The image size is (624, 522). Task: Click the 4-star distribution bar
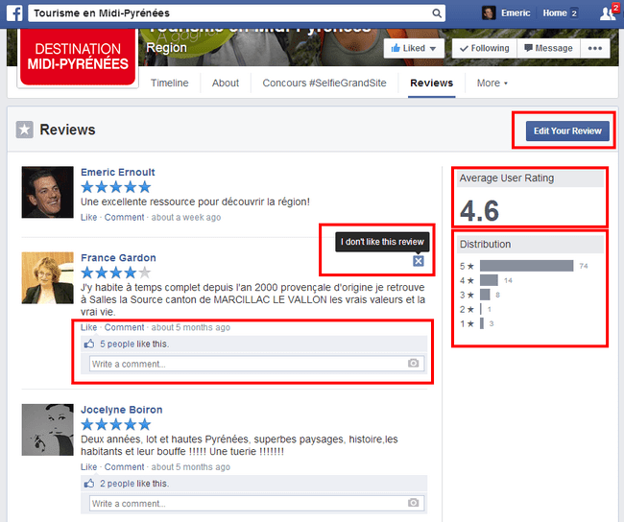(x=489, y=280)
